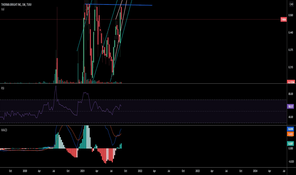Click the 2021 label on time axis

point(82,171)
